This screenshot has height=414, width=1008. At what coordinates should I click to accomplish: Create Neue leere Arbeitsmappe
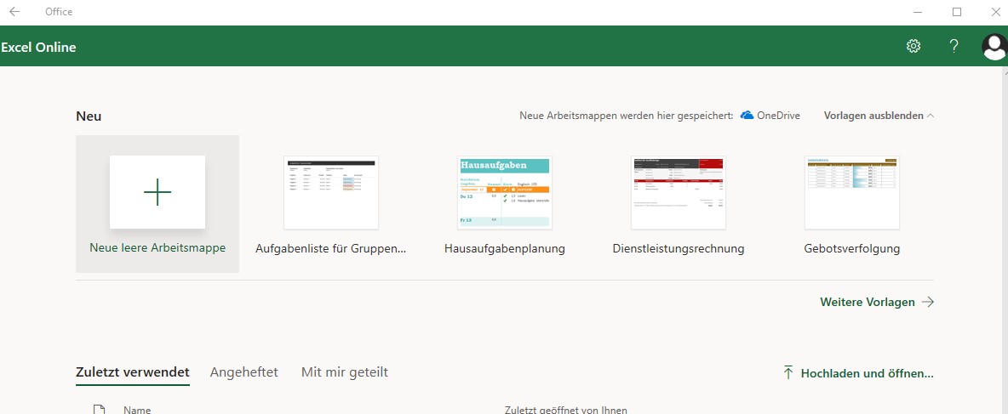coord(157,204)
